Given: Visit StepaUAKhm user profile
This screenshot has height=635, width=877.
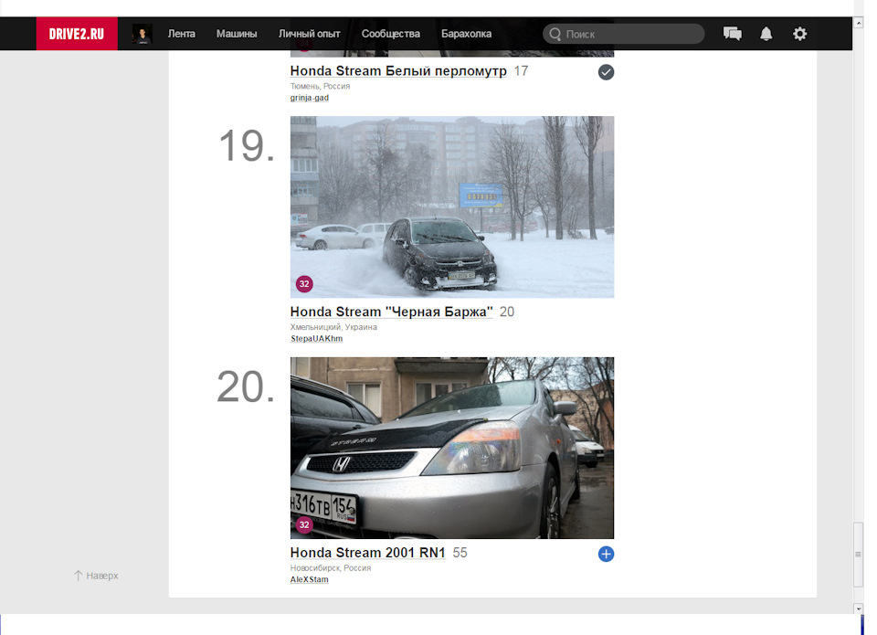Looking at the screenshot, I should click(x=317, y=338).
